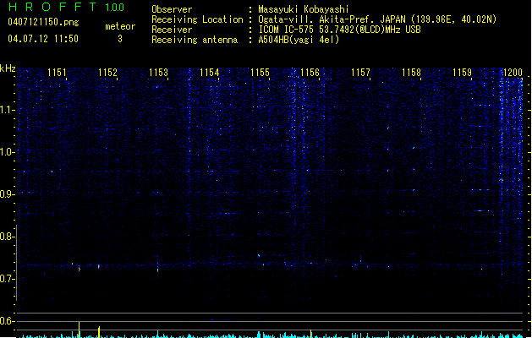Click the 1157 time marker
This screenshot has width=532, height=338.
360,73
